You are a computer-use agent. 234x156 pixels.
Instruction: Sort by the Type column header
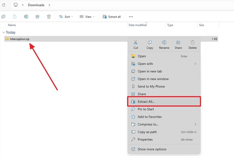[x=170, y=25]
